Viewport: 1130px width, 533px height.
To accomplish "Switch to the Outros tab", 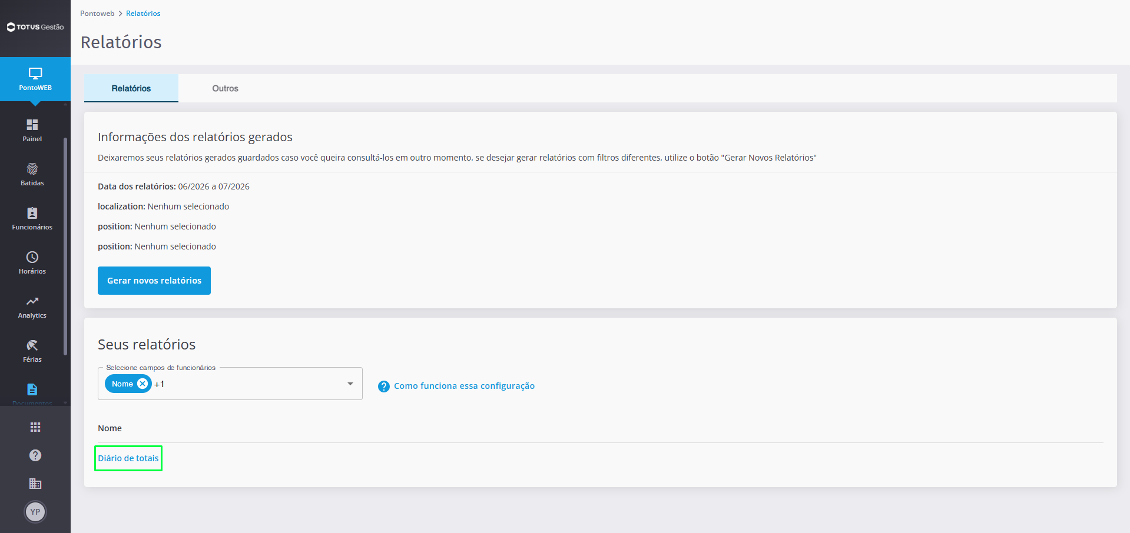I will [226, 88].
